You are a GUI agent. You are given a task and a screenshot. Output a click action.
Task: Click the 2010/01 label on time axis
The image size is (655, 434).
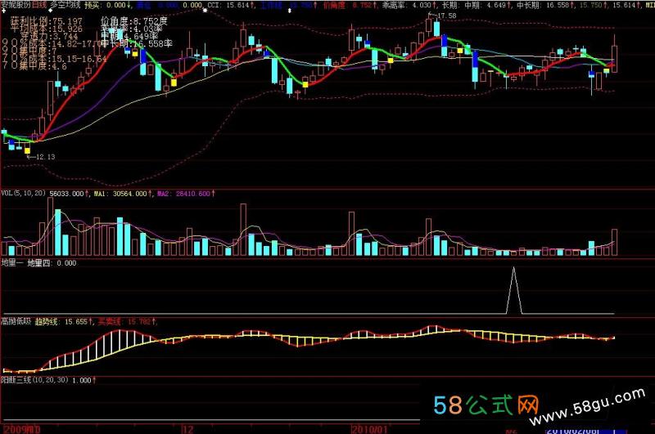click(369, 429)
